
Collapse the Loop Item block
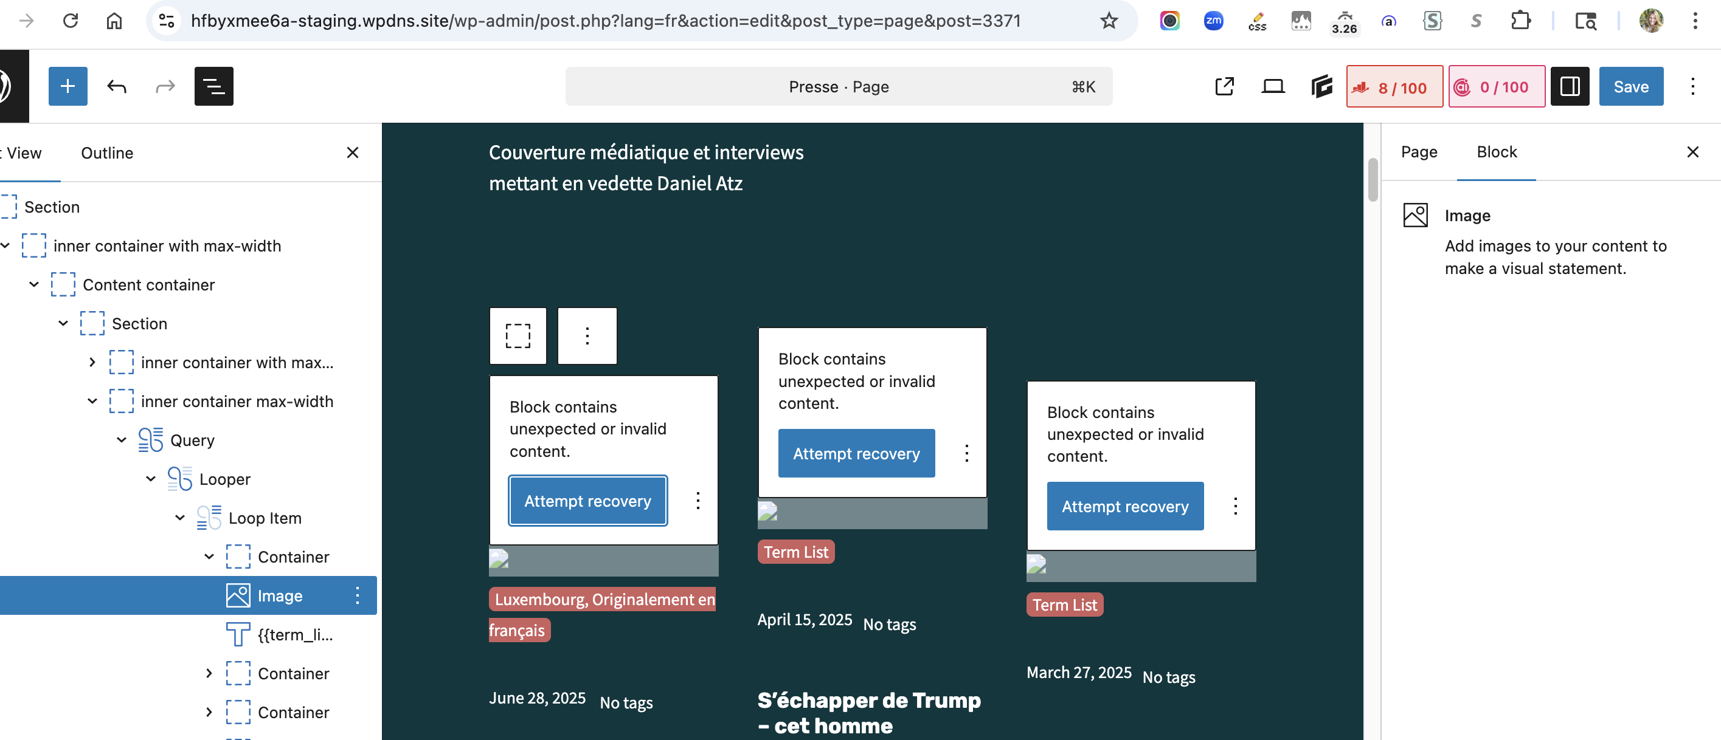click(180, 518)
